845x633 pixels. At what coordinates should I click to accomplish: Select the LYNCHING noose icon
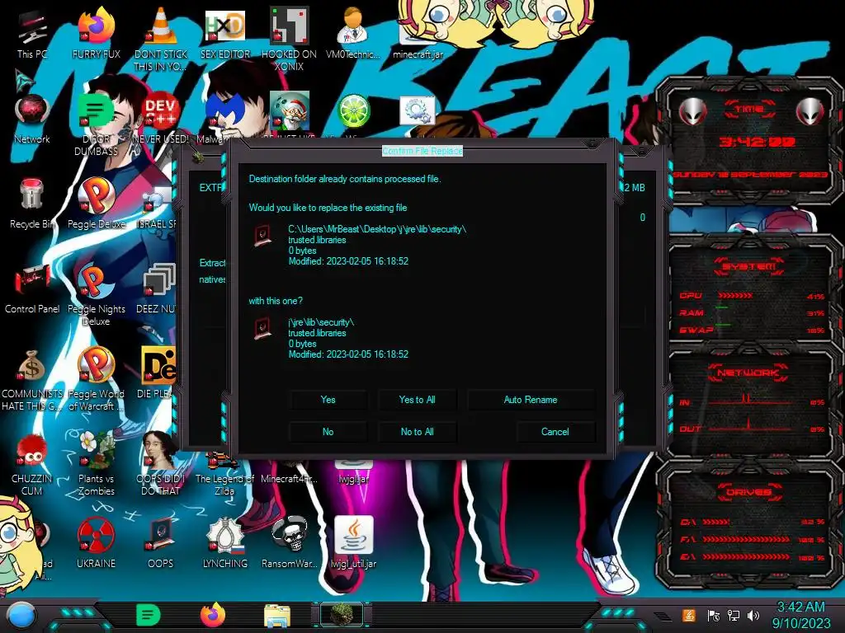[x=224, y=542]
